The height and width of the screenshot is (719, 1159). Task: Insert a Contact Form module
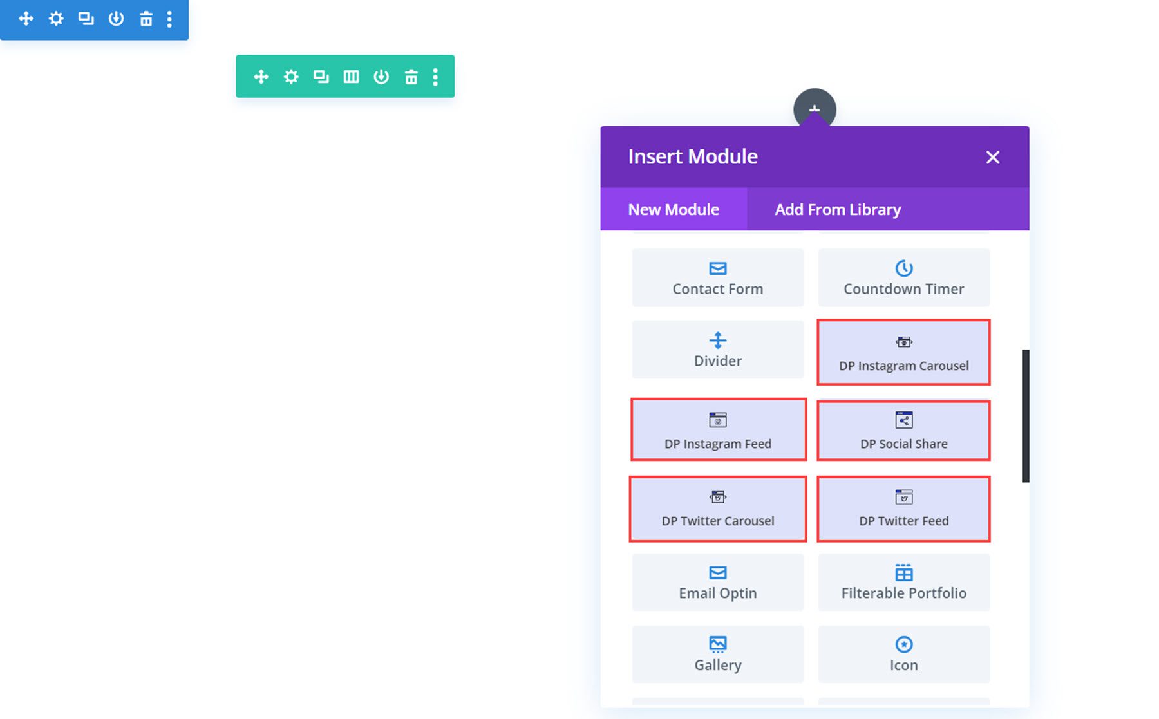tap(717, 278)
